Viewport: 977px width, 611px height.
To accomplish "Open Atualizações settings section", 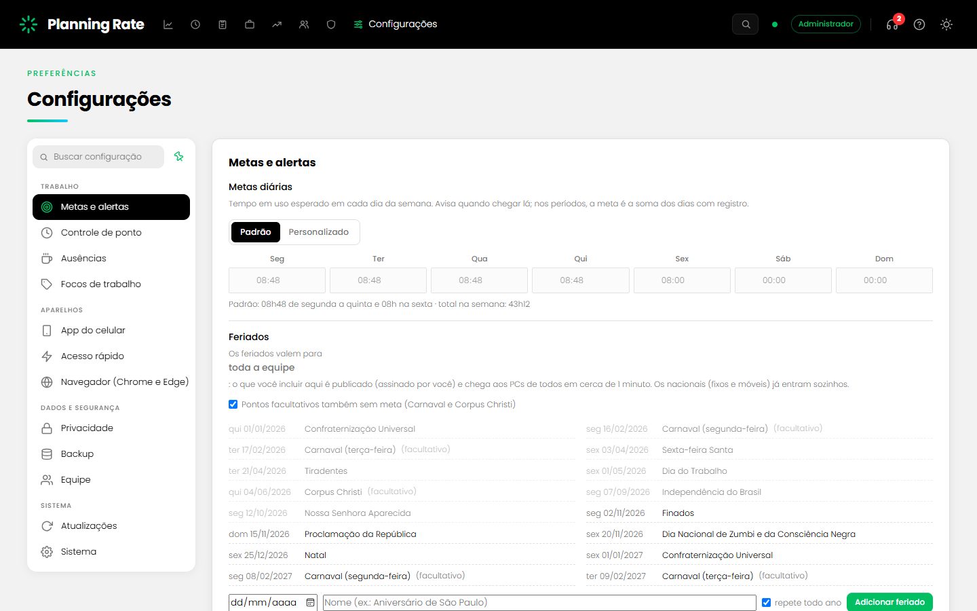I will coord(111,526).
